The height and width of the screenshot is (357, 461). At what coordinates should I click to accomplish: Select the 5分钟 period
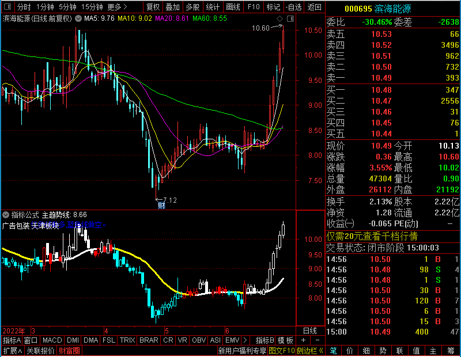tap(67, 7)
